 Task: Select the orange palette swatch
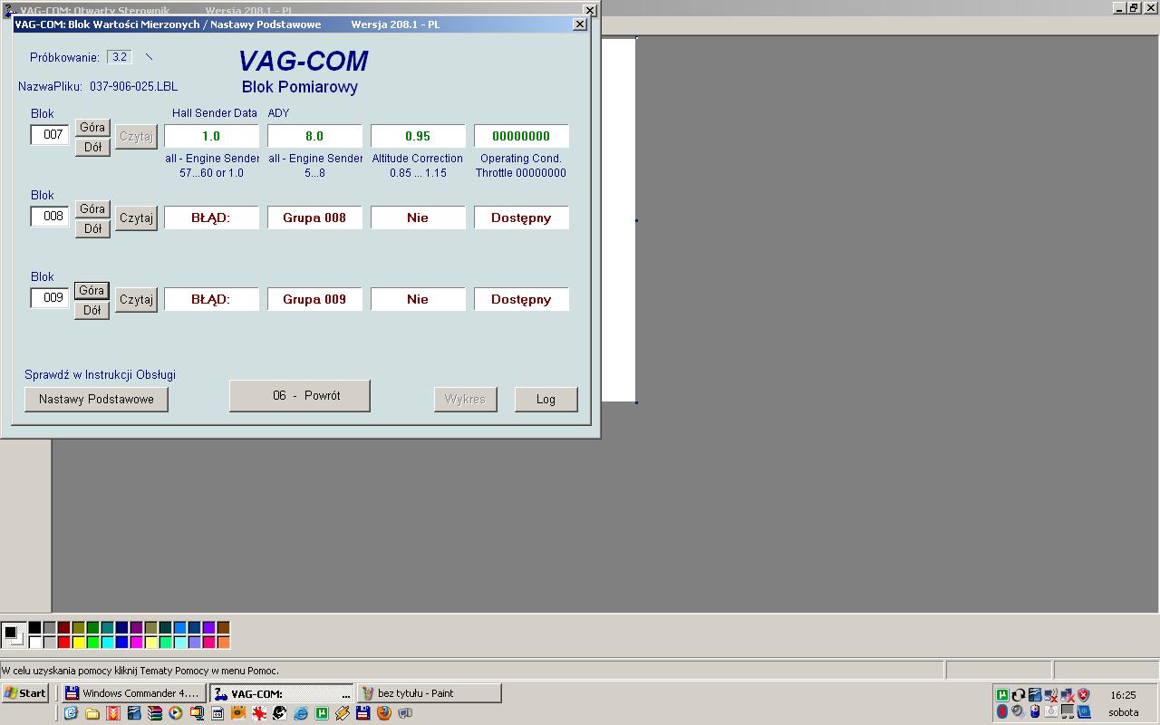click(x=223, y=643)
